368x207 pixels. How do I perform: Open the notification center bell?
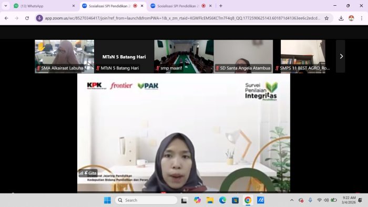click(360, 200)
